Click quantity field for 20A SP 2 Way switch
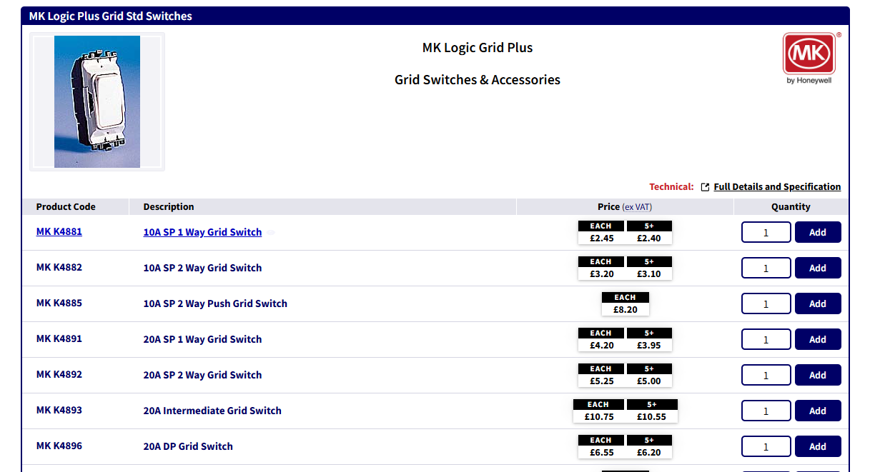Screen dimensions: 875x472 pyautogui.click(x=766, y=375)
